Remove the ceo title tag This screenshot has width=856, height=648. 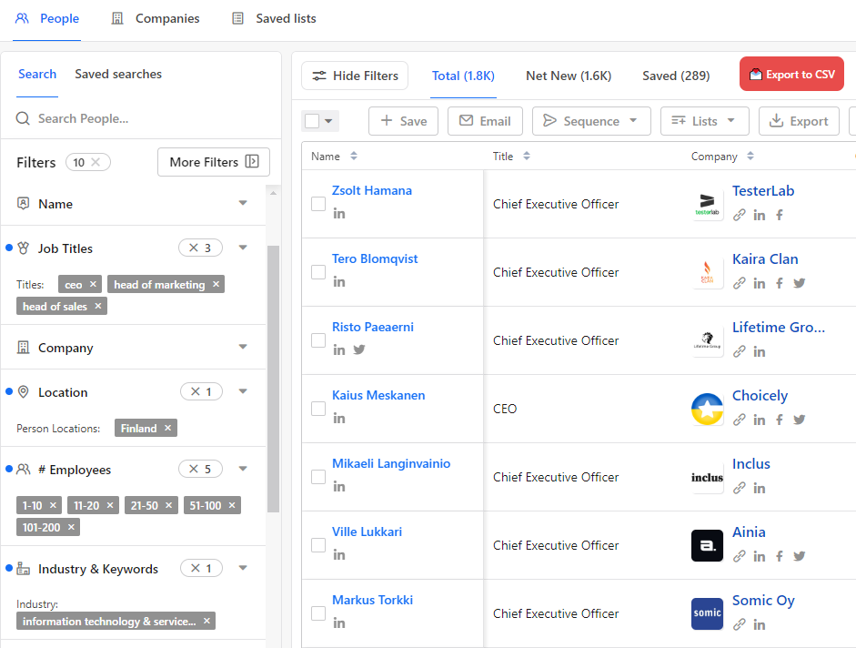coord(93,284)
